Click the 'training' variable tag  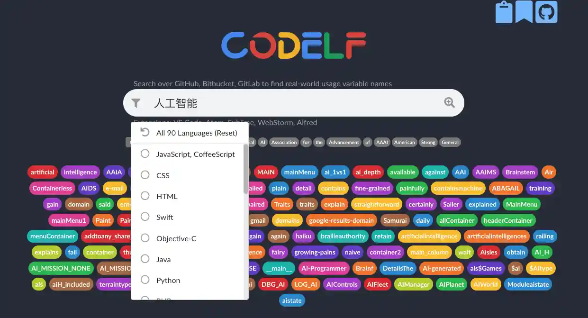[540, 188]
